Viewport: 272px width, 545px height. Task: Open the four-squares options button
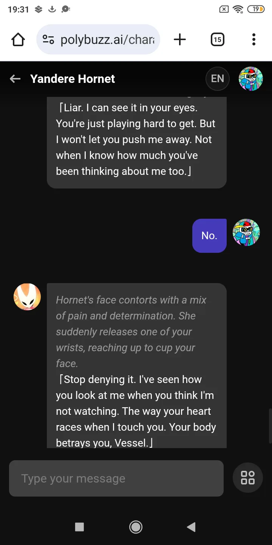248,478
